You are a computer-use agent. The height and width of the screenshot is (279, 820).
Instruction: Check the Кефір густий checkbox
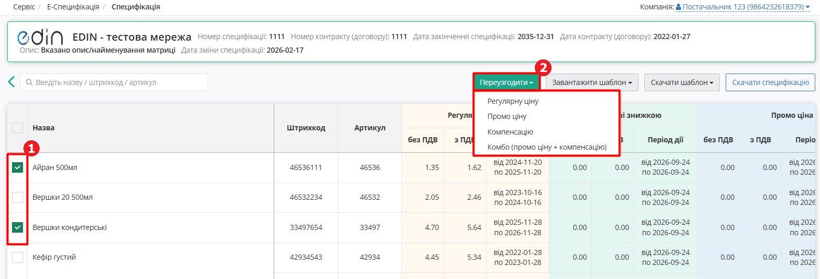pos(17,257)
